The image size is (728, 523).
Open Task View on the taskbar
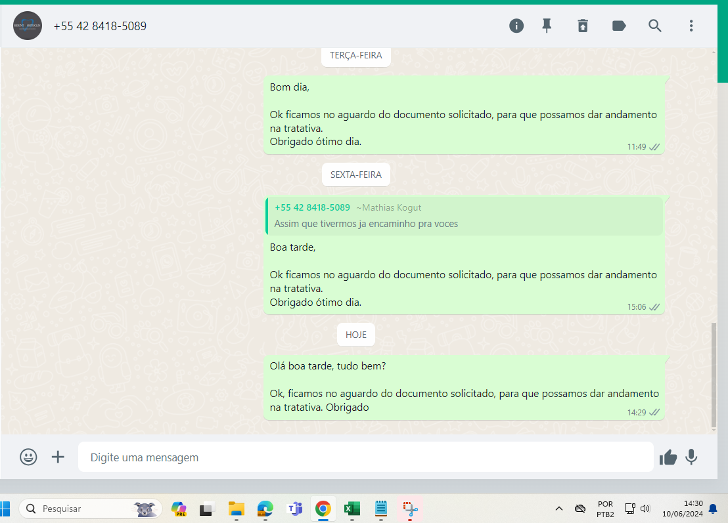pos(206,509)
